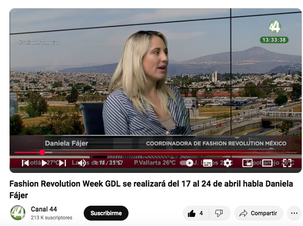Click the Canal 44 watermark logo in video
The image size is (303, 226).
274,27
